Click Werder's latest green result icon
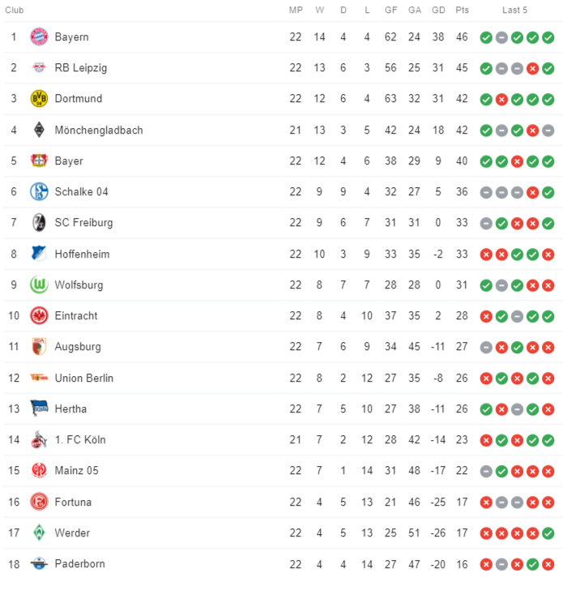Screen dimensions: 563x590 coord(548,533)
